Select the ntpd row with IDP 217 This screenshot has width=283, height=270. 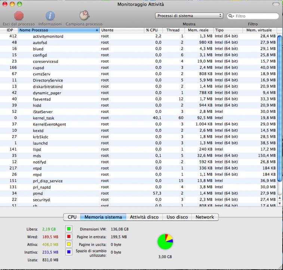(x=138, y=168)
